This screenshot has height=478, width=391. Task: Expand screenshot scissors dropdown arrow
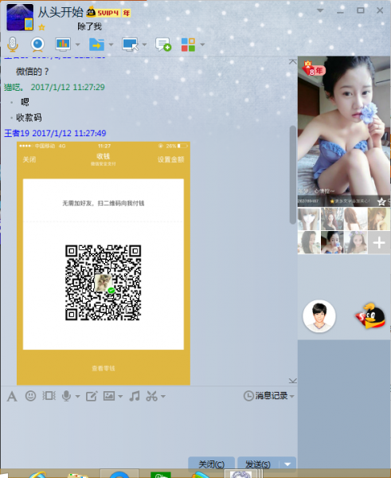(163, 397)
